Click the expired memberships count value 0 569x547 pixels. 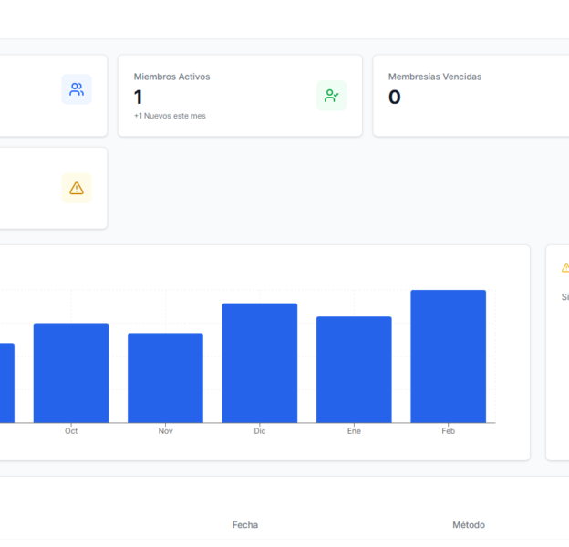395,98
